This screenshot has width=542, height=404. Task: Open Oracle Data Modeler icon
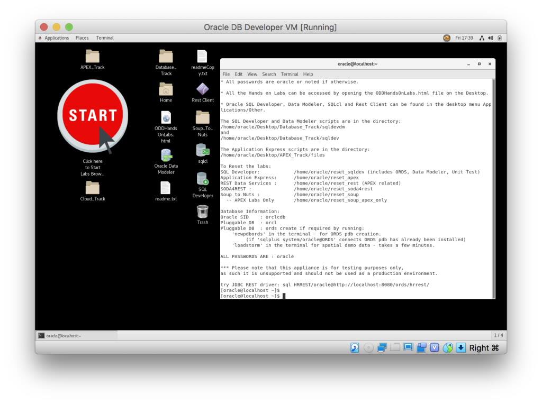coord(166,156)
